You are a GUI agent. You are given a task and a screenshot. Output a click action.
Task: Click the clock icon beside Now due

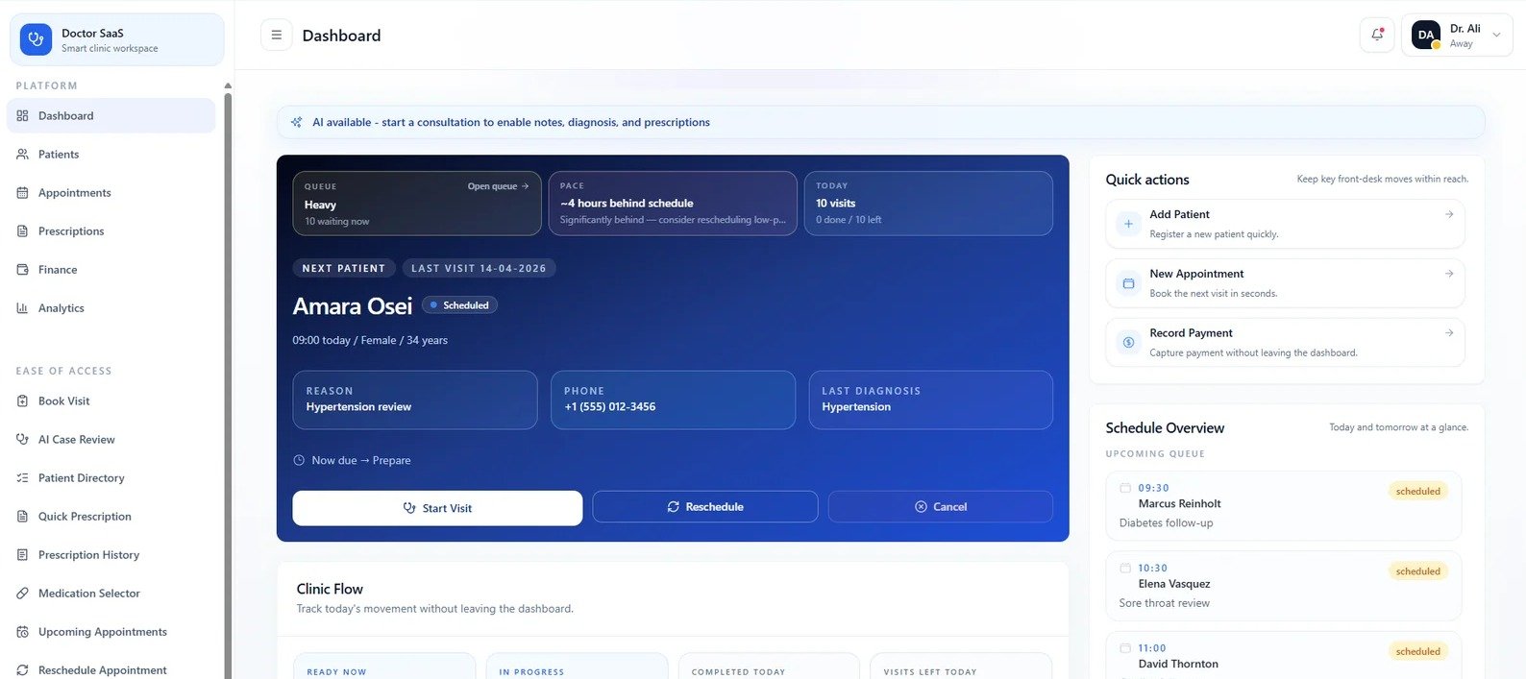(299, 460)
